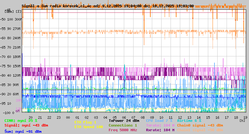
Task: Click the cyan Airtime legend label
Action: click(x=189, y=121)
